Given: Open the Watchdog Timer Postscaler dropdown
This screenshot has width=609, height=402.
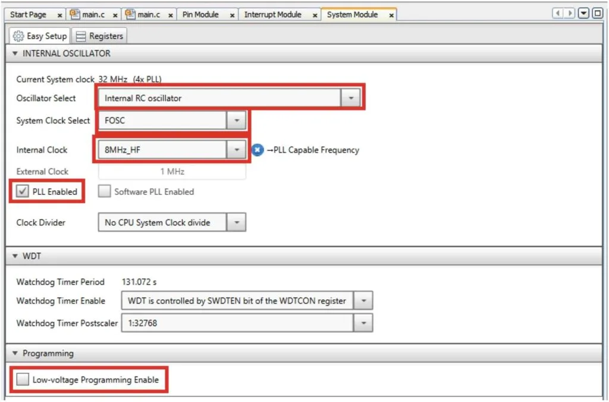Looking at the screenshot, I should [x=364, y=322].
